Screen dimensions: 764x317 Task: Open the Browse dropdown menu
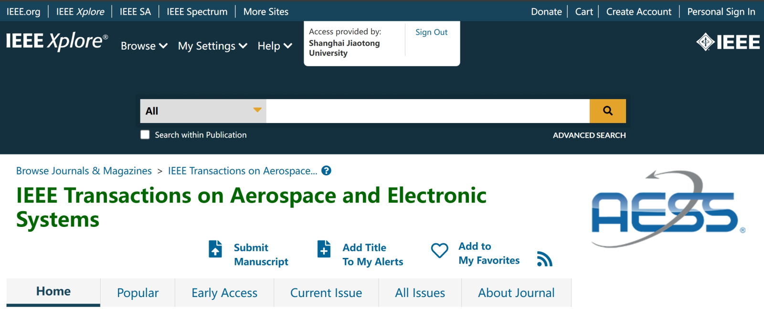coord(144,46)
